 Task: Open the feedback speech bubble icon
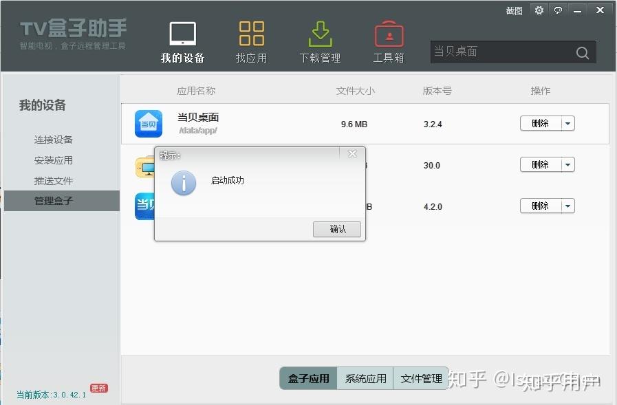pos(558,10)
